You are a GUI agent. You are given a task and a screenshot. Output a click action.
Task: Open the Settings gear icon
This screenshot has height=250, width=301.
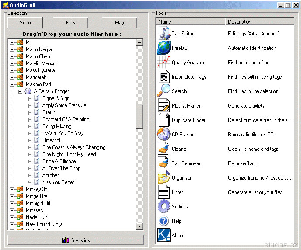(x=164, y=206)
